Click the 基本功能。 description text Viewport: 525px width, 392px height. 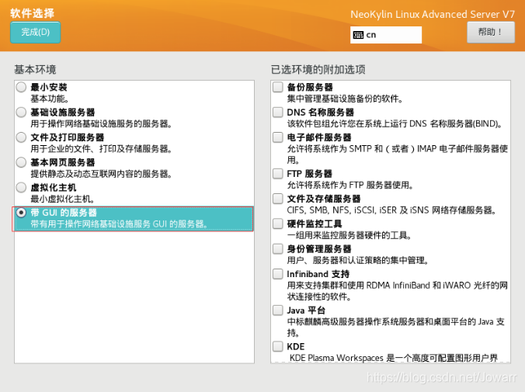[x=50, y=99]
